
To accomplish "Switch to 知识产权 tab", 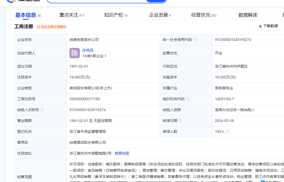I will 116,15.
